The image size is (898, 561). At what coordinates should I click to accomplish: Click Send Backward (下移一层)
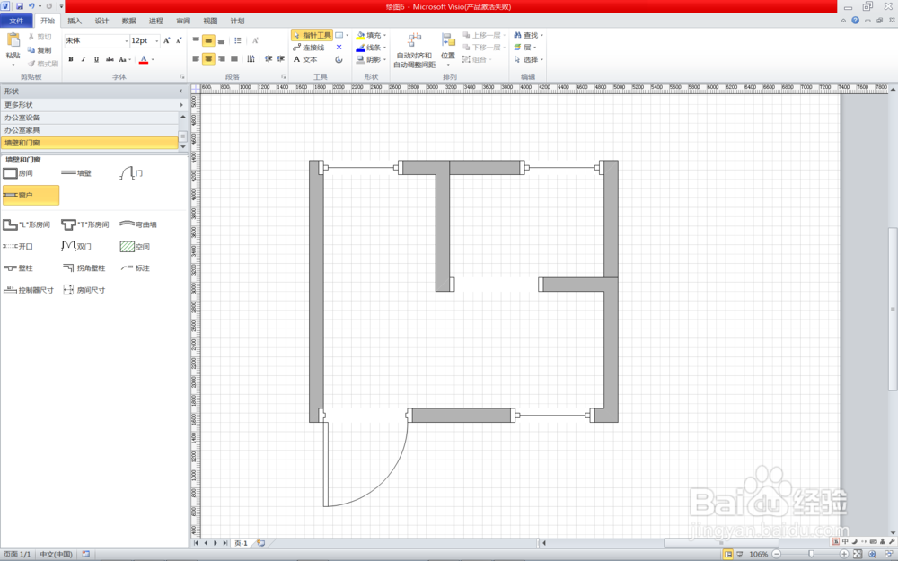pos(484,47)
